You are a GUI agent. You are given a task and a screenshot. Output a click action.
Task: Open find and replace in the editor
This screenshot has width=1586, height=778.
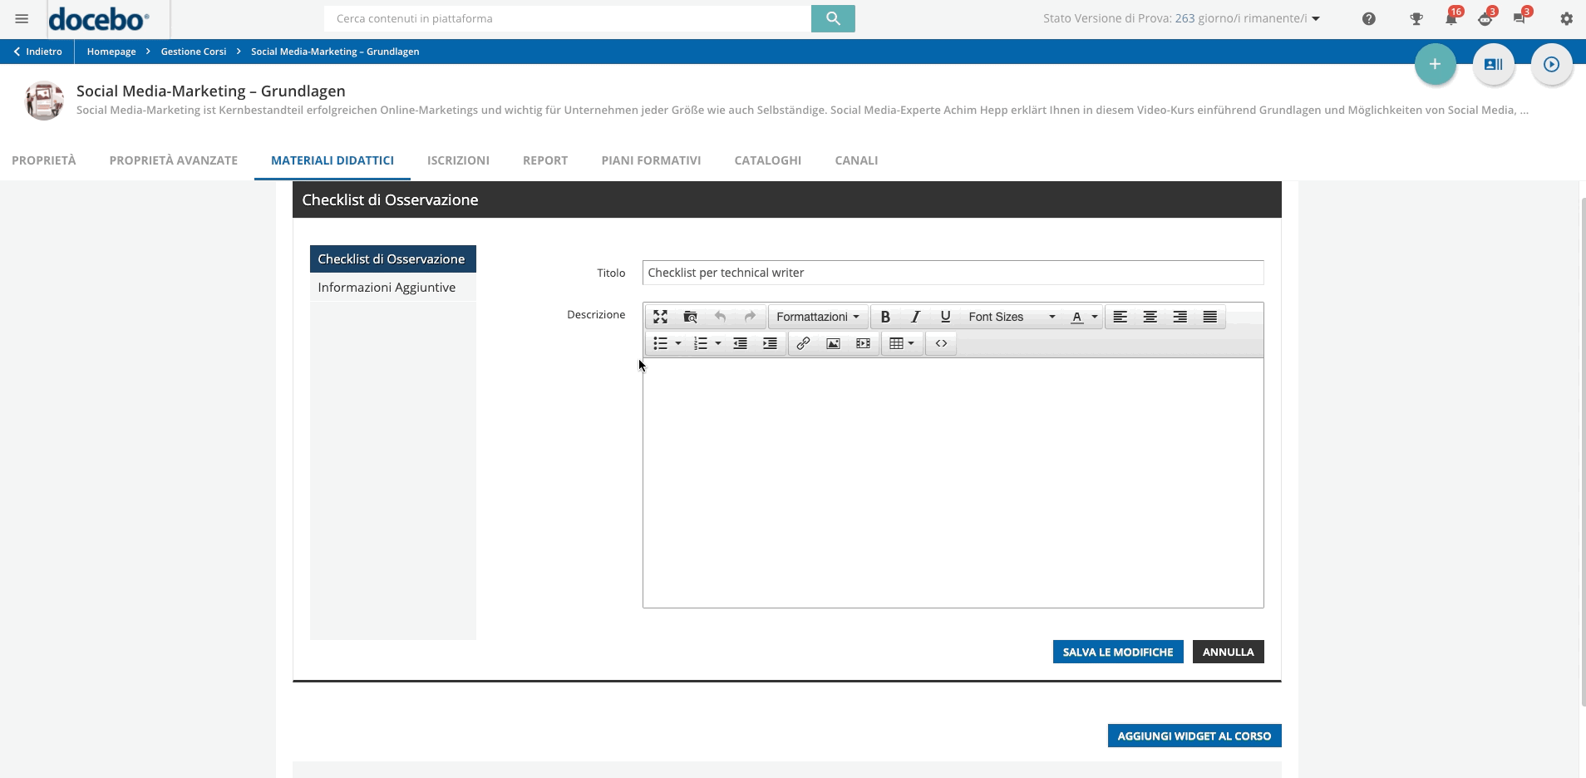coord(690,317)
